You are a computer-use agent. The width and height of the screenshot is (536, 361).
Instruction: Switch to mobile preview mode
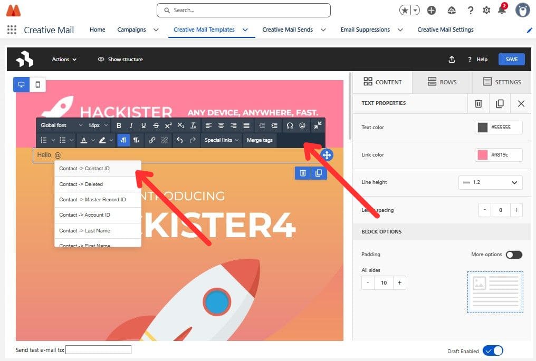37,84
